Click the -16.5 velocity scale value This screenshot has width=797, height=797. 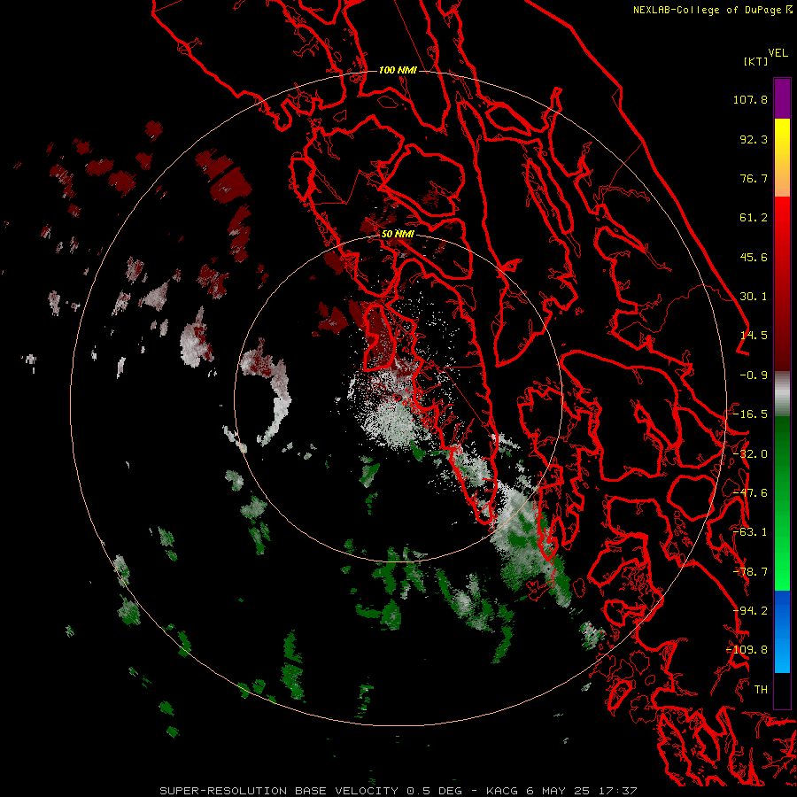(x=750, y=414)
